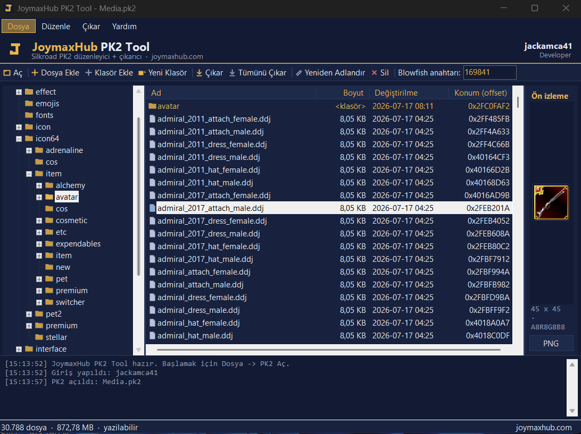The image size is (581, 434).
Task: Click the horizontal scrollbar under file list
Action: tap(329, 350)
